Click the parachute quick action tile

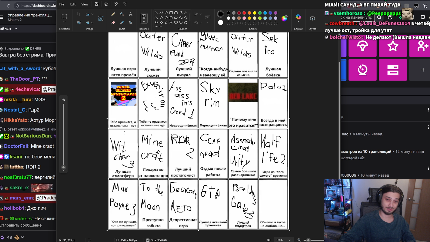pos(362,46)
